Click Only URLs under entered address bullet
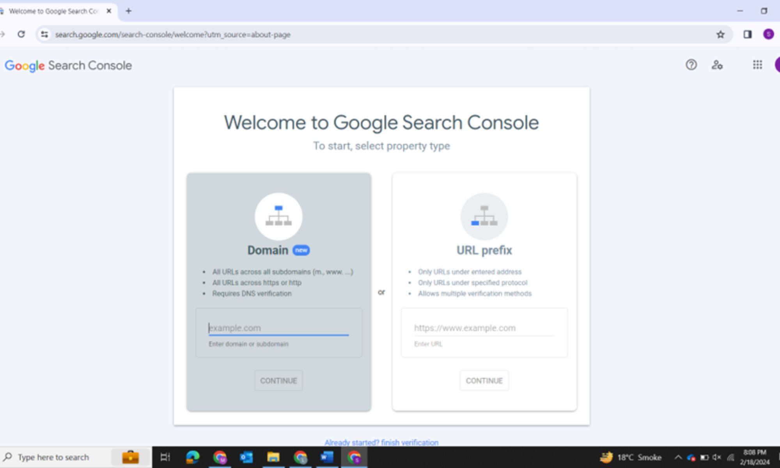Image resolution: width=780 pixels, height=468 pixels. point(470,272)
